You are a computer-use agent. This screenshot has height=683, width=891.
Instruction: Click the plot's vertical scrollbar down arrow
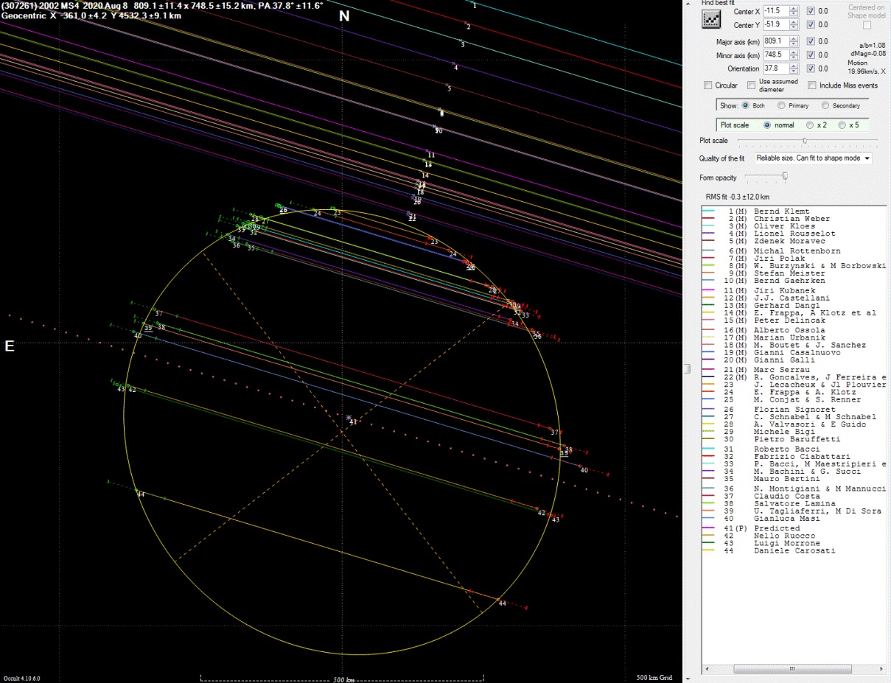pos(688,678)
